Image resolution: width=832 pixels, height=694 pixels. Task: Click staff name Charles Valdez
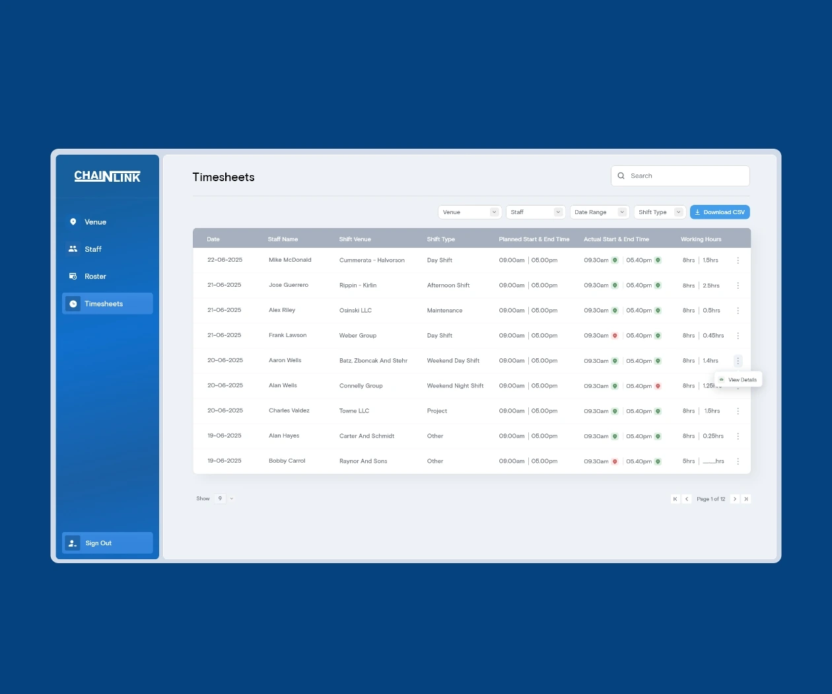[x=289, y=410]
